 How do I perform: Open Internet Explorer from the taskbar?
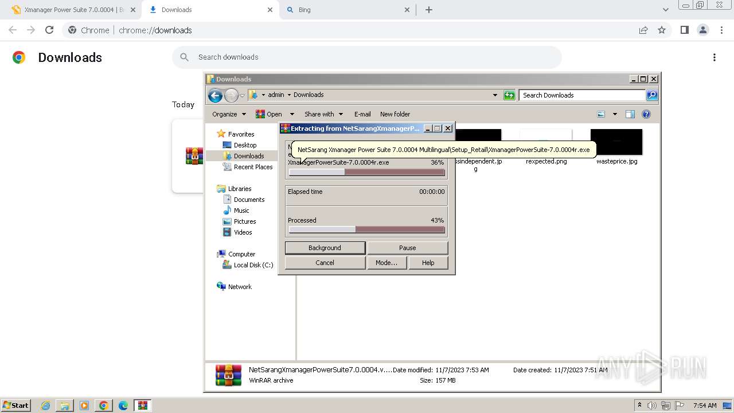tap(45, 406)
